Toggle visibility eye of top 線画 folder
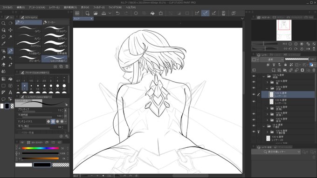 coord(254,76)
